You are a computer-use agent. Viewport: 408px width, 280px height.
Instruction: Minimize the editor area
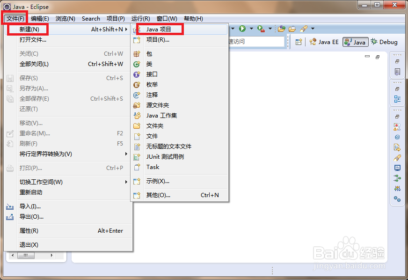click(367, 56)
